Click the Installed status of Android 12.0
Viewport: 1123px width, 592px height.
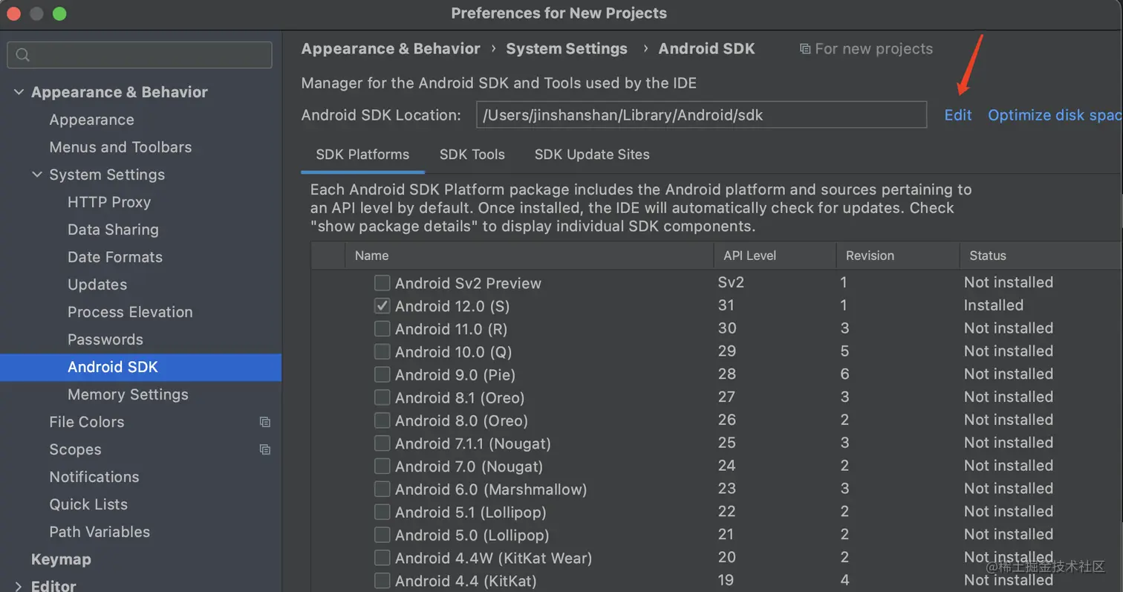[x=994, y=305]
